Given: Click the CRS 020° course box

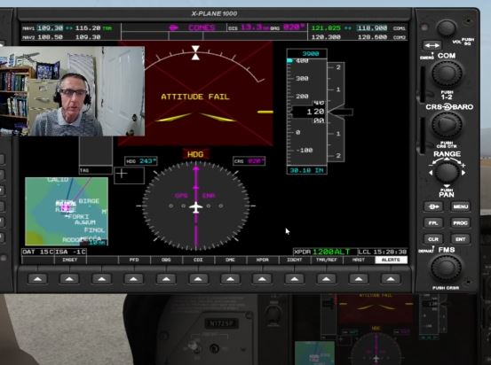Looking at the screenshot, I should tap(249, 161).
